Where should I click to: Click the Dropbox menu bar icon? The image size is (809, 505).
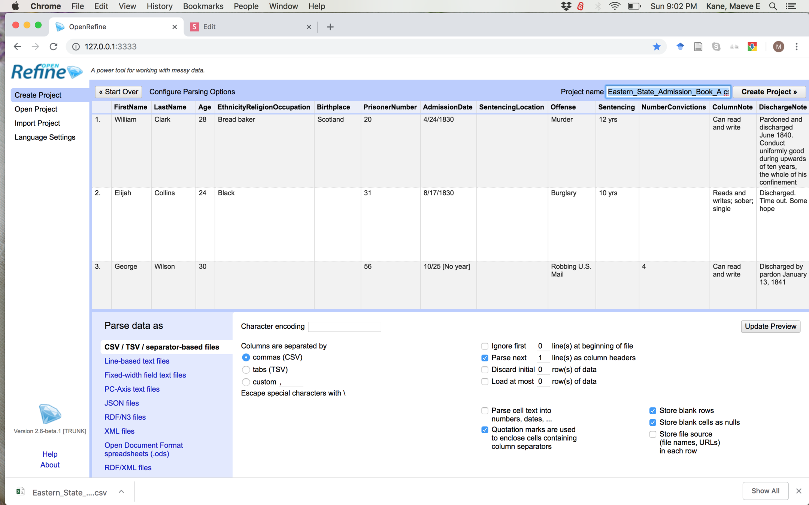[x=566, y=6]
